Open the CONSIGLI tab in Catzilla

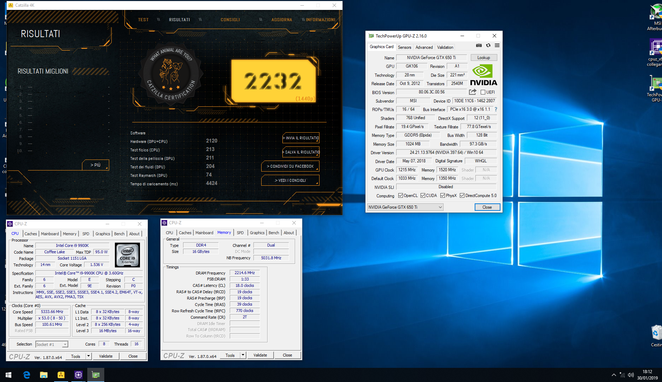pos(230,20)
